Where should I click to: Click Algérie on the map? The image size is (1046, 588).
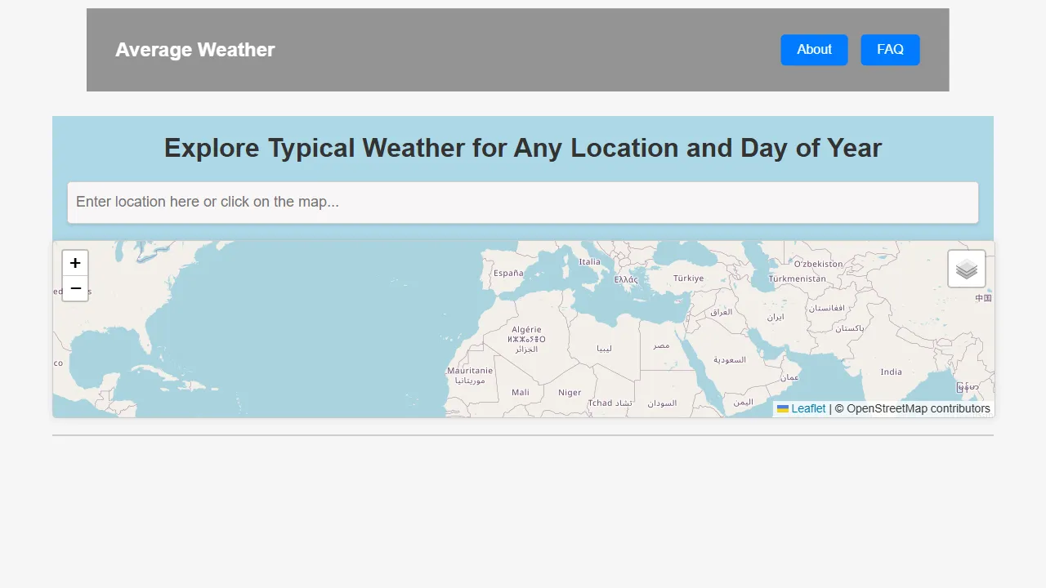pos(528,330)
